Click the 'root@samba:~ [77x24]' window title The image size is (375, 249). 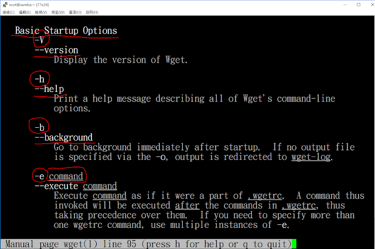[29, 5]
